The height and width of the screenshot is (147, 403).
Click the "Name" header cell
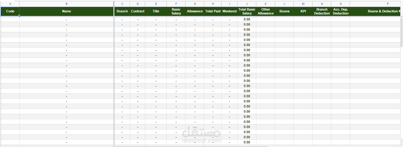67,11
